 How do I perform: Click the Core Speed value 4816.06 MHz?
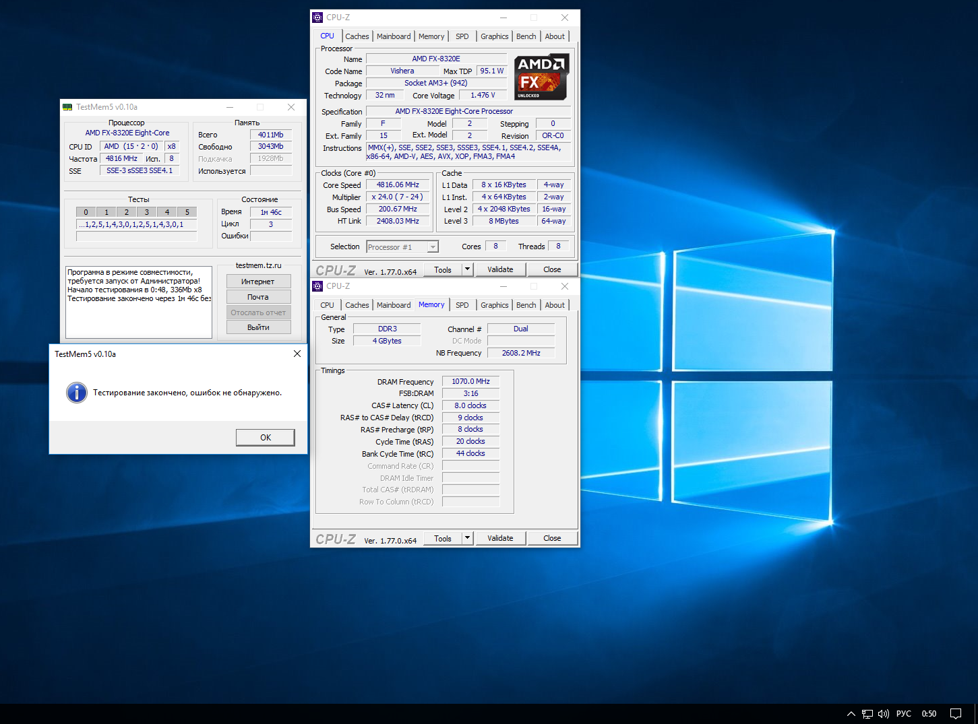398,185
